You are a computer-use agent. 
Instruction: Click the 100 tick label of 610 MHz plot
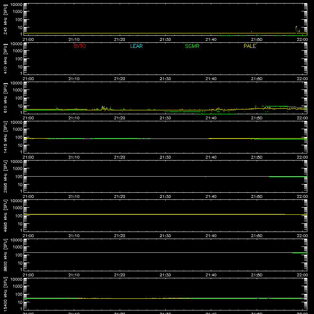click(19, 98)
